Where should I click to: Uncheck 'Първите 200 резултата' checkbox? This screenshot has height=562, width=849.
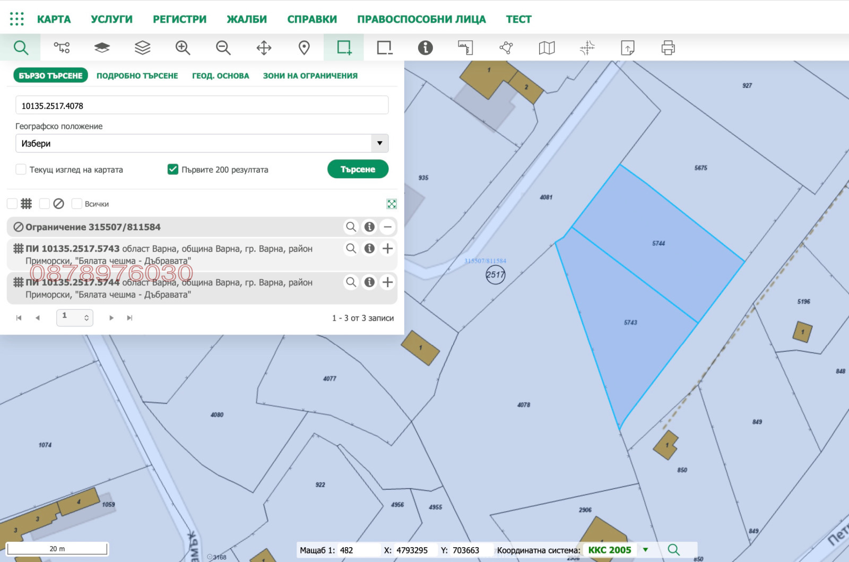tap(173, 169)
